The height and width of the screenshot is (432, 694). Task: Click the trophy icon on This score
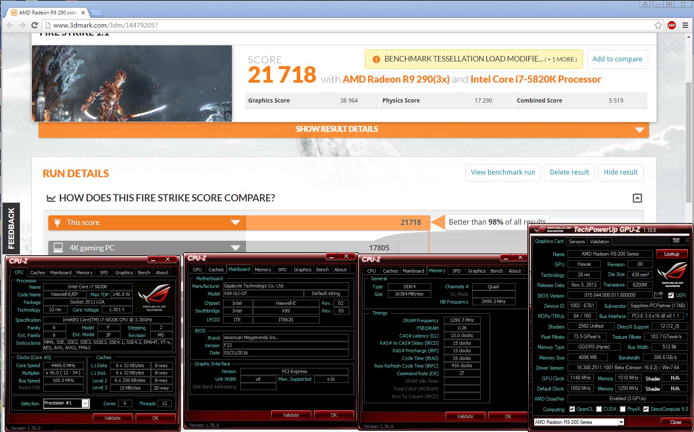tap(57, 223)
